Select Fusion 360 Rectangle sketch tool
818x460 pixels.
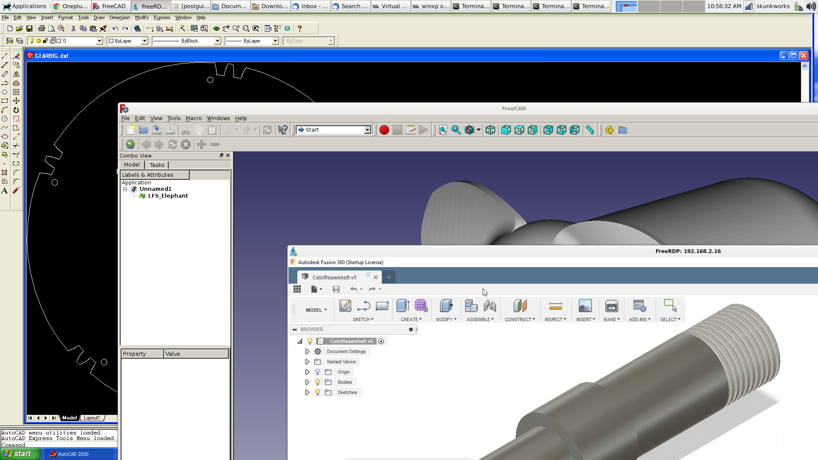(x=382, y=306)
